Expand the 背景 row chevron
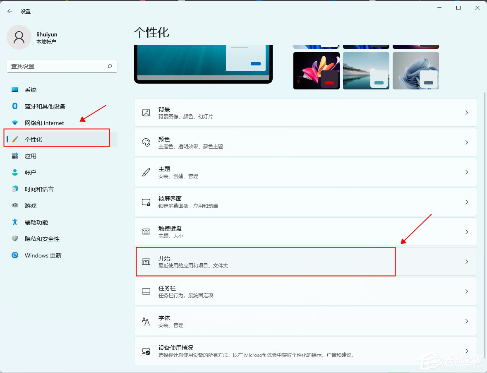This screenshot has height=373, width=487. pyautogui.click(x=466, y=113)
